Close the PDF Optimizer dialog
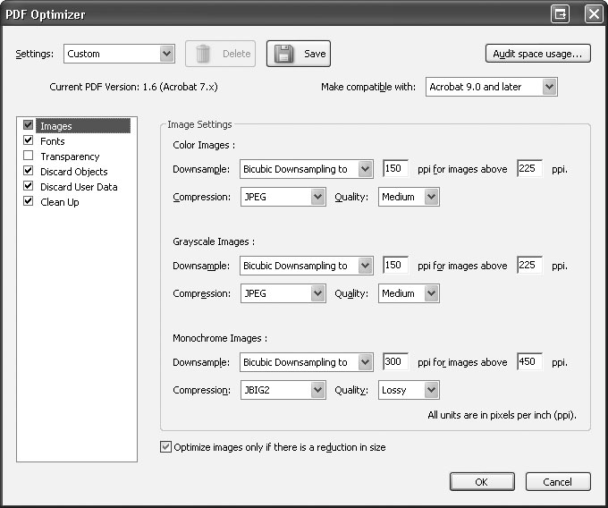 [593, 13]
